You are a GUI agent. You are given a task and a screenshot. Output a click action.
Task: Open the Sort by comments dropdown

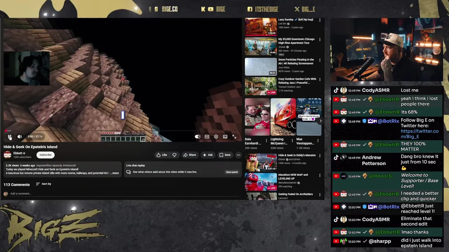[43, 184]
